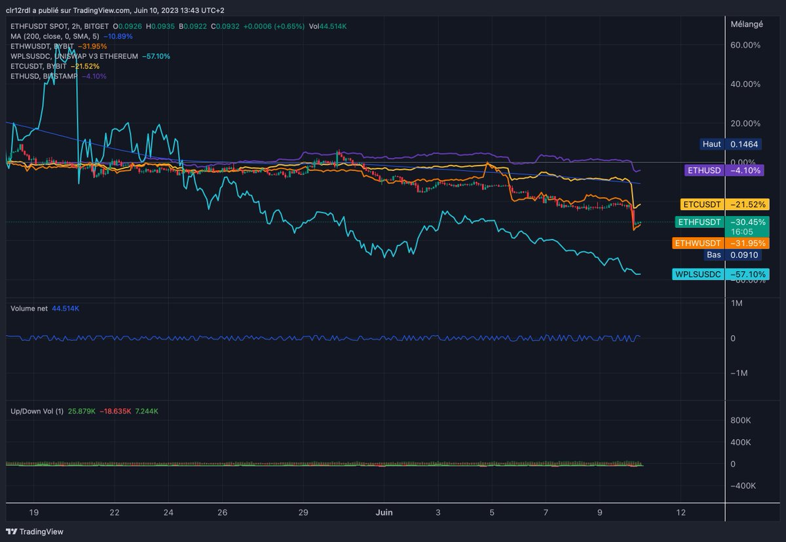Click the −30.45% last price label
Screen dimensions: 786x542
(x=747, y=222)
